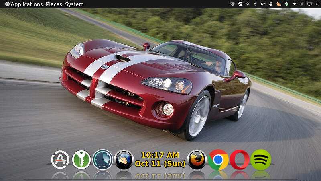Open the System menu
Screen dimensions: 321x181
tap(74, 4)
